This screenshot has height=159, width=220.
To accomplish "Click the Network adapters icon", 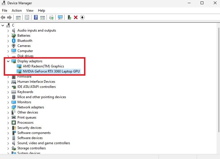I will 14,107.
